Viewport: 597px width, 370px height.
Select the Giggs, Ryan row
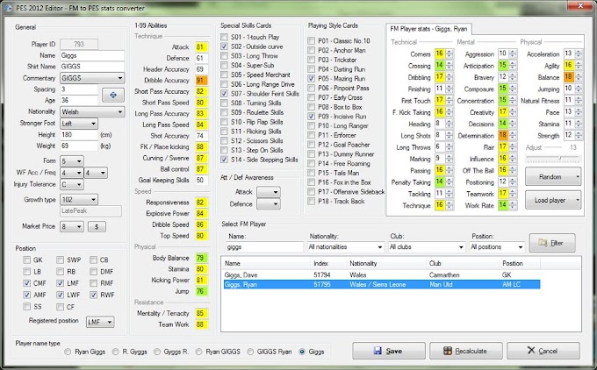click(382, 284)
